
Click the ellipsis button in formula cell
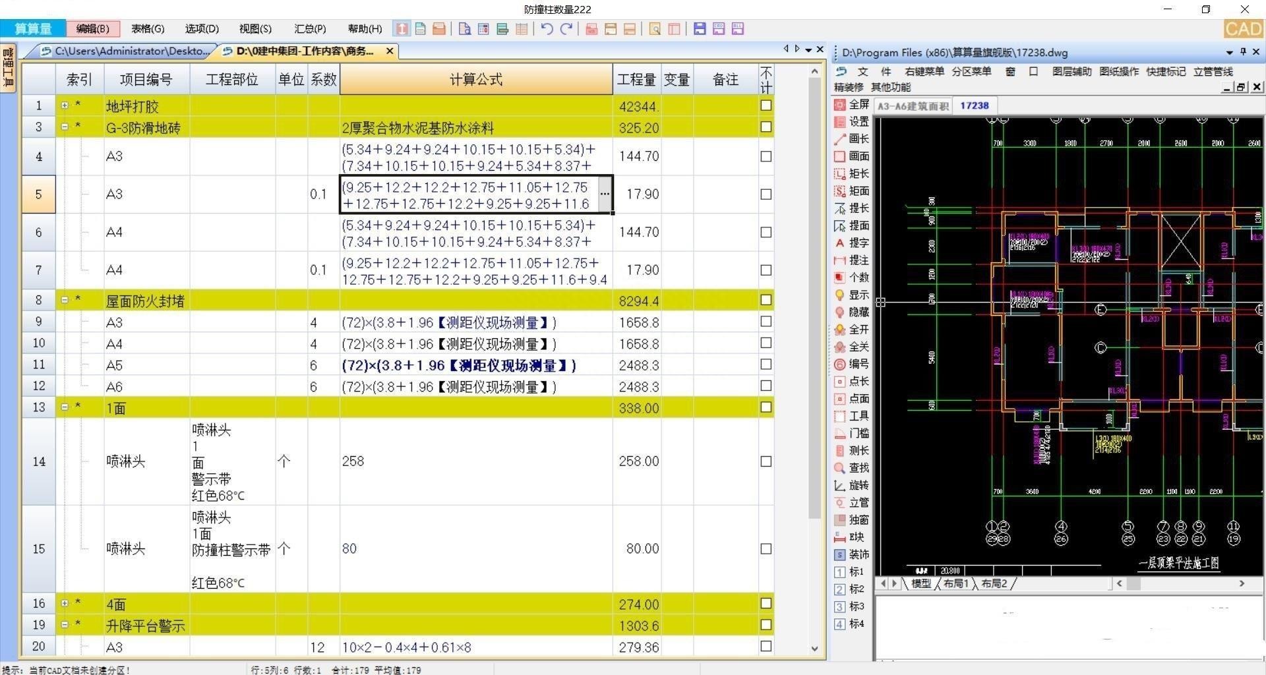(x=605, y=194)
